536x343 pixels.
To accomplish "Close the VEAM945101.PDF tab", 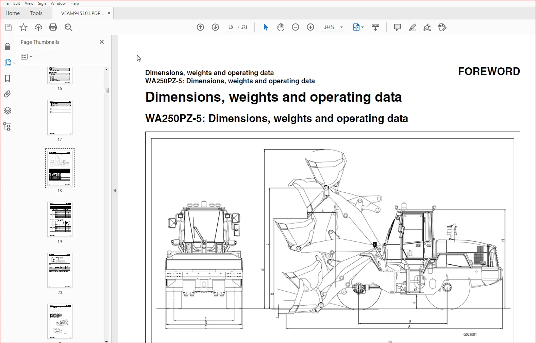I will pos(109,13).
